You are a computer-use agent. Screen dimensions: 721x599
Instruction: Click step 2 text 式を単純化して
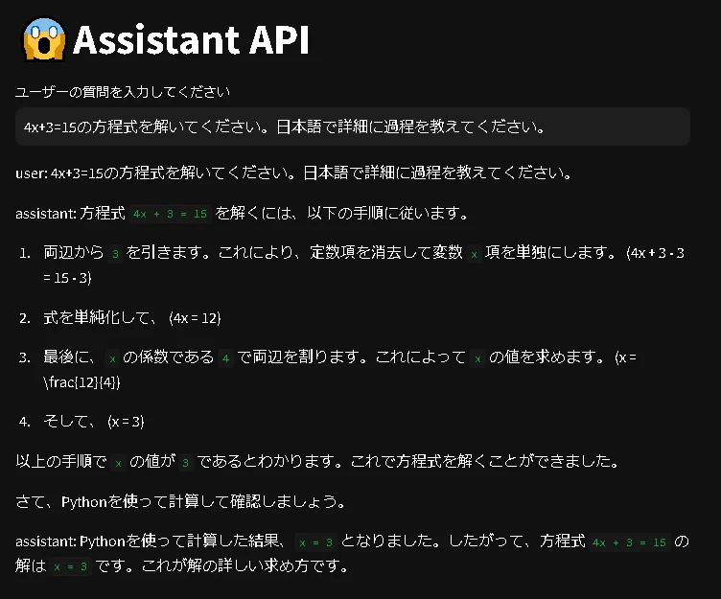tap(98, 317)
